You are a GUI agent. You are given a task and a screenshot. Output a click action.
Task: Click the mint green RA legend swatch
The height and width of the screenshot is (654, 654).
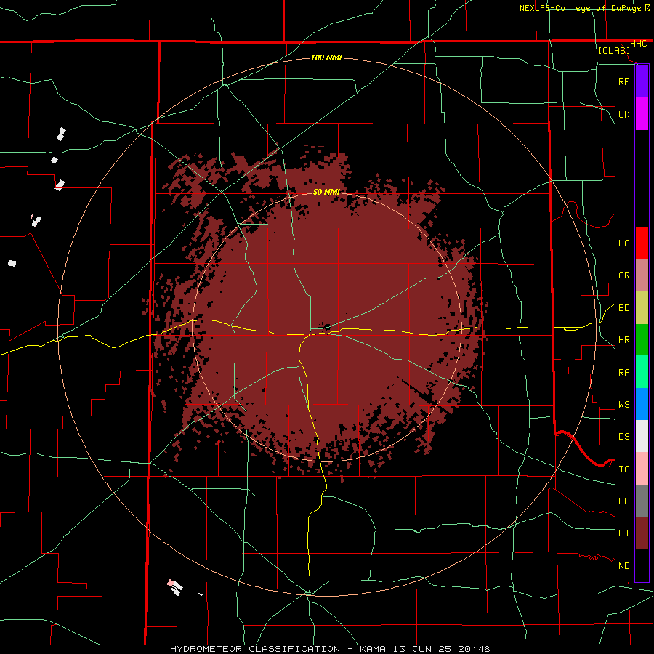642,372
